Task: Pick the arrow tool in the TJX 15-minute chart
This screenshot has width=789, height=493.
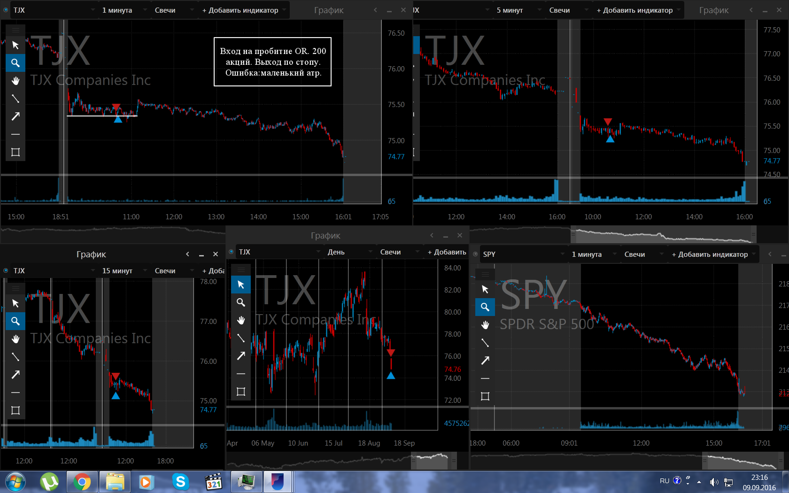Action: (15, 375)
